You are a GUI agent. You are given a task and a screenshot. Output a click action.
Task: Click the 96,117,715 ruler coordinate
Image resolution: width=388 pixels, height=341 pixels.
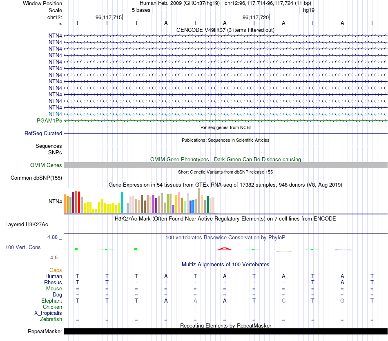pyautogui.click(x=109, y=17)
